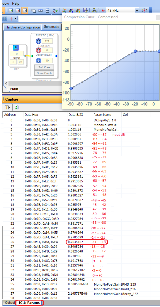Click the Capture panel title bar
The width and height of the screenshot is (160, 307).
coord(32,99)
